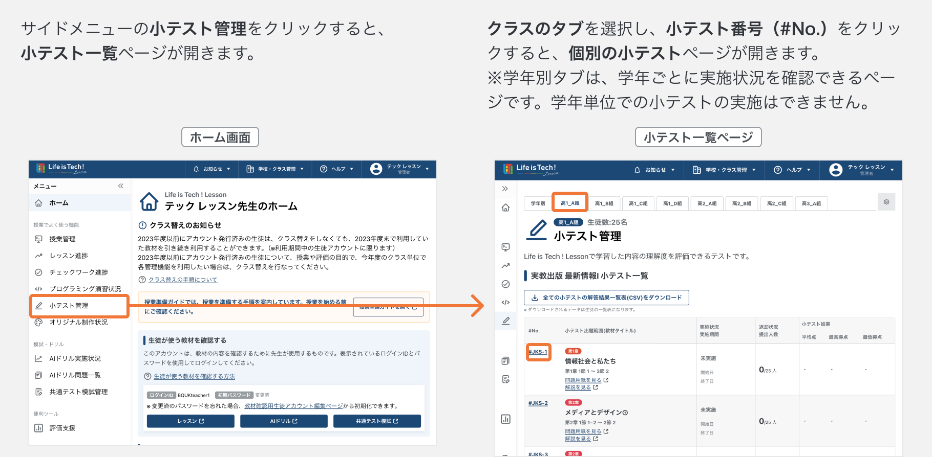Click the Life is Tech logo on the quiz list page

[531, 170]
